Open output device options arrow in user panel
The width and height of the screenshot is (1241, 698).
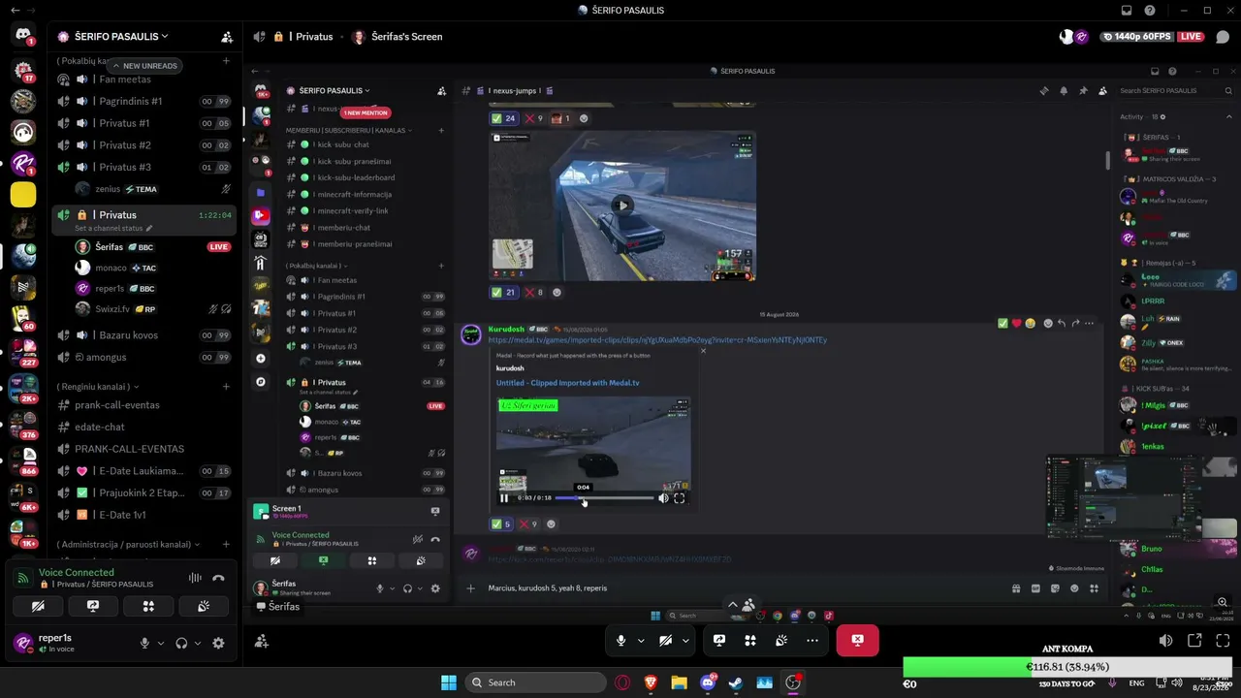(x=198, y=643)
